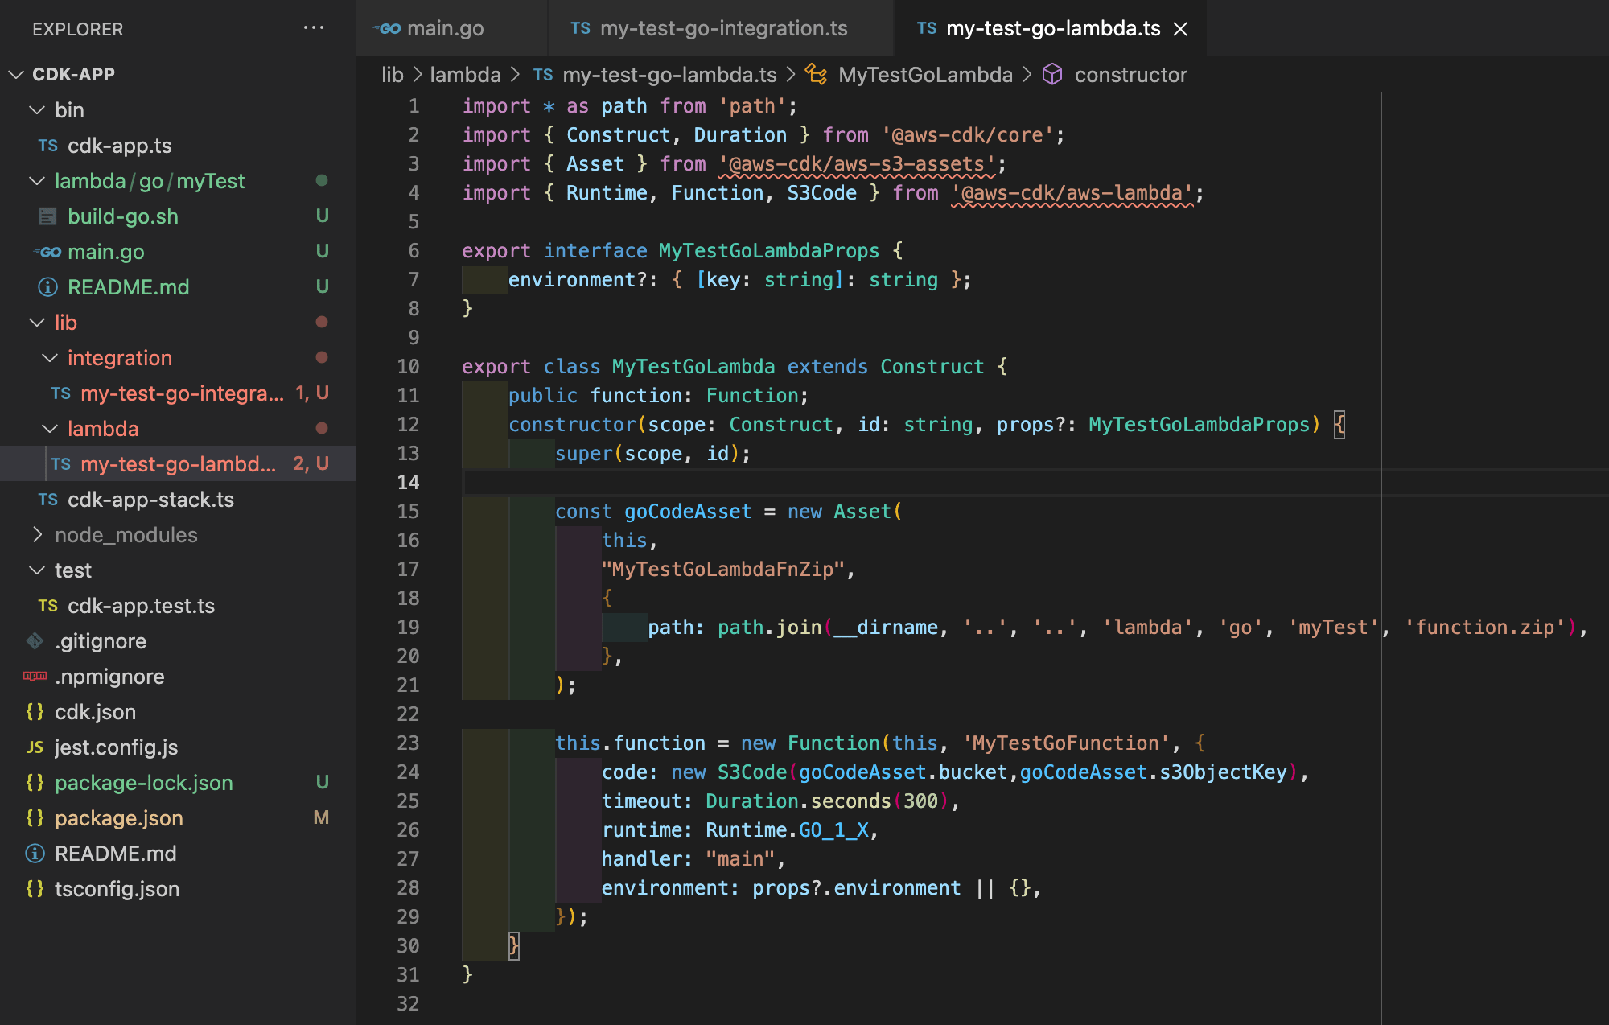
Task: Collapse the test folder
Action: [x=37, y=570]
